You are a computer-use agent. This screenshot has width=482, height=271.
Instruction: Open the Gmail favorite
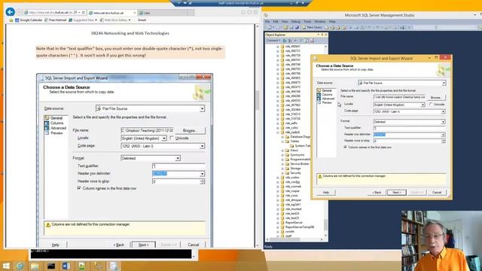click(142, 20)
